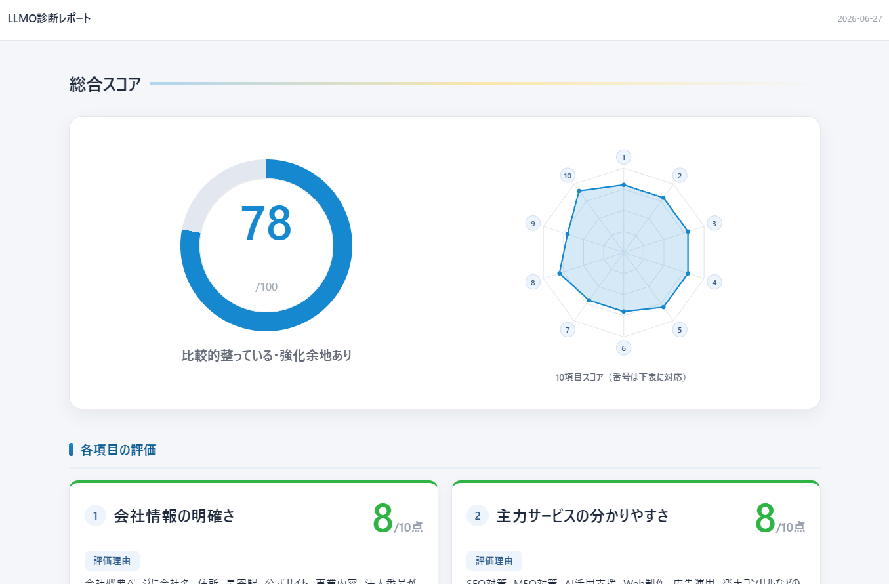Select radar chart axis label 10
Screen dimensions: 889x584
point(568,175)
